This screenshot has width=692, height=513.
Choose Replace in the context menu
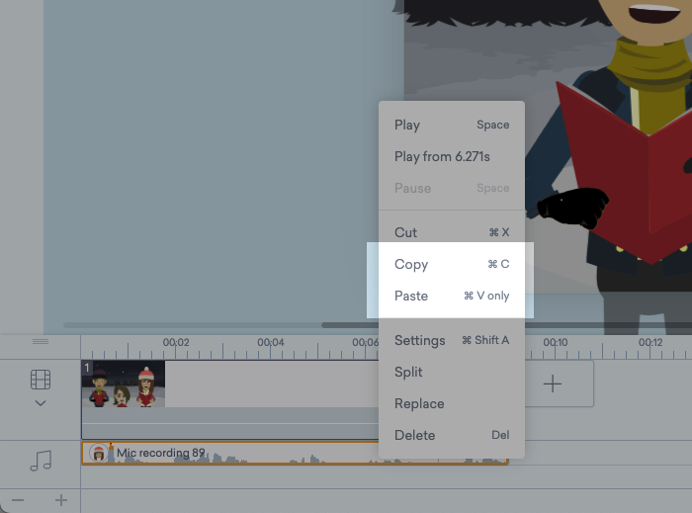point(452,403)
